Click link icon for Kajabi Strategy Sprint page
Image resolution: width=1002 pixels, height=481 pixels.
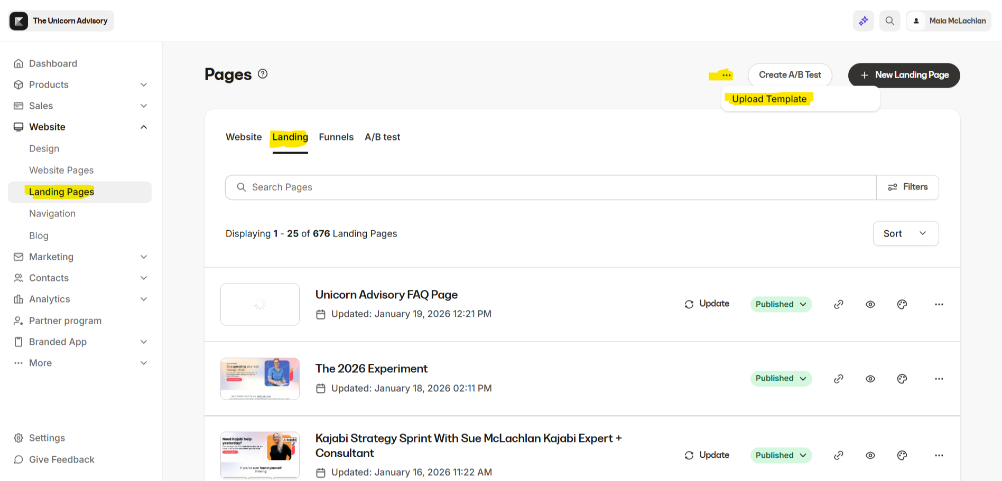coord(839,456)
